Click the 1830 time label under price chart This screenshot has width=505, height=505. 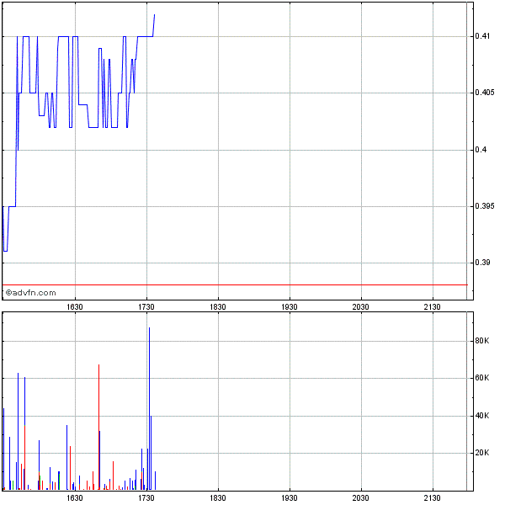tap(218, 308)
